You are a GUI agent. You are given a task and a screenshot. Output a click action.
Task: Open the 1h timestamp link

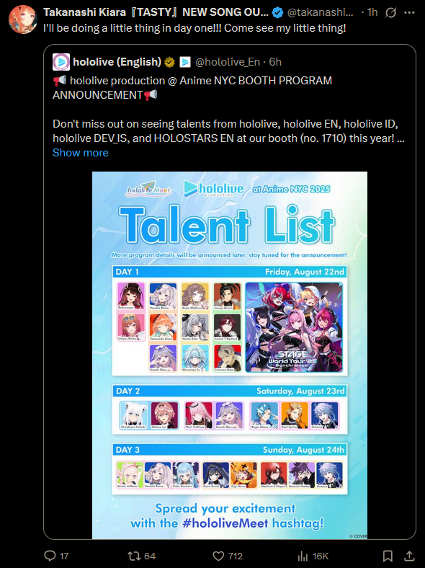pos(372,12)
